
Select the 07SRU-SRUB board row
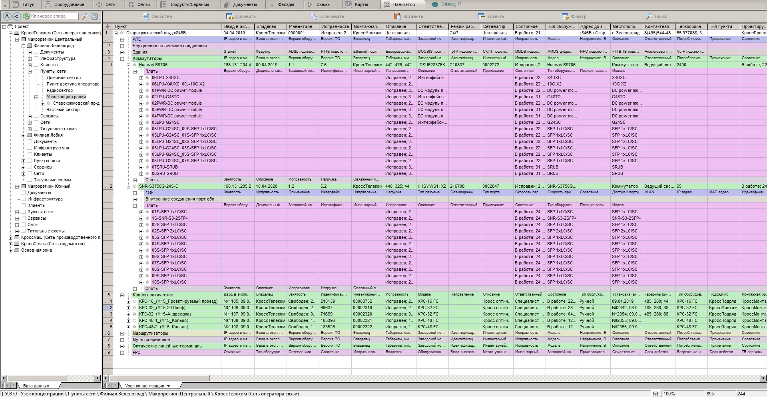tap(165, 167)
